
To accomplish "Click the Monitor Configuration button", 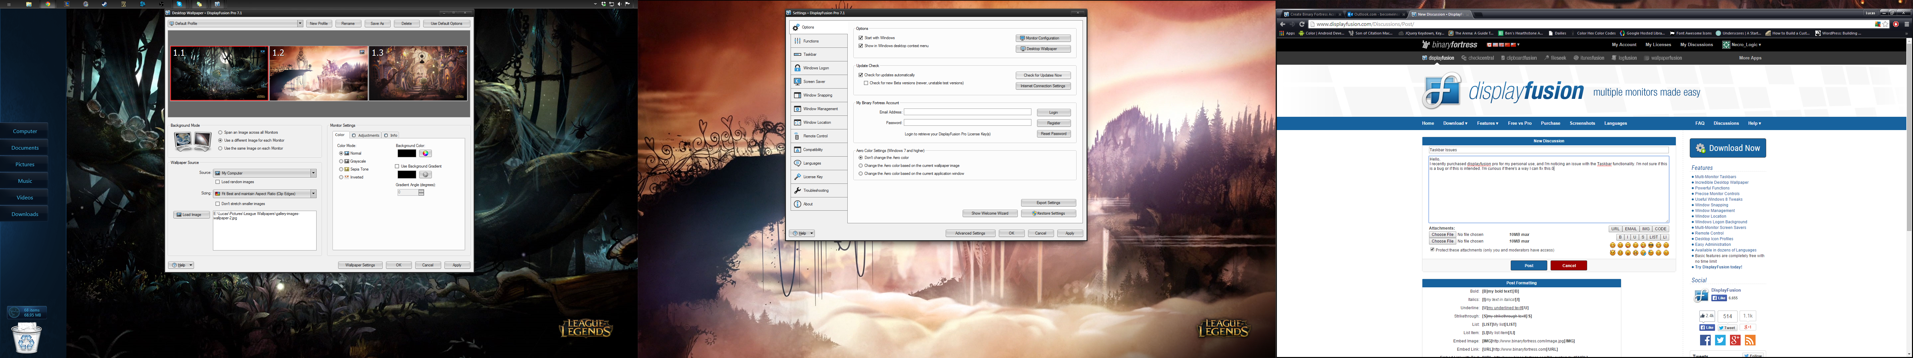I will coord(1043,38).
